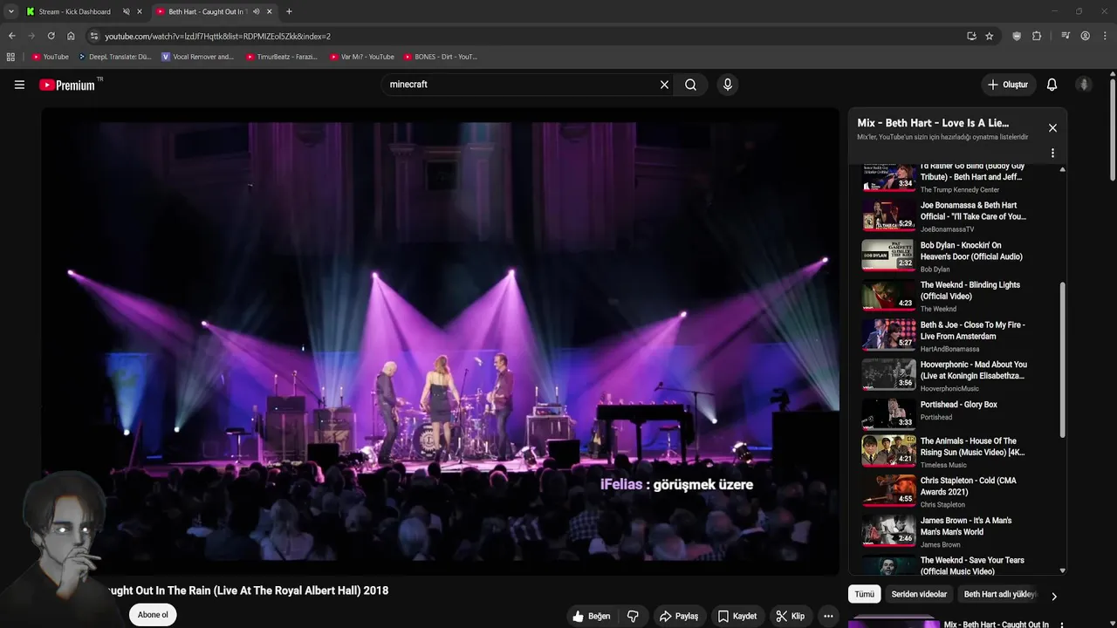
Task: Click the Oluştur create button
Action: [x=1007, y=85]
